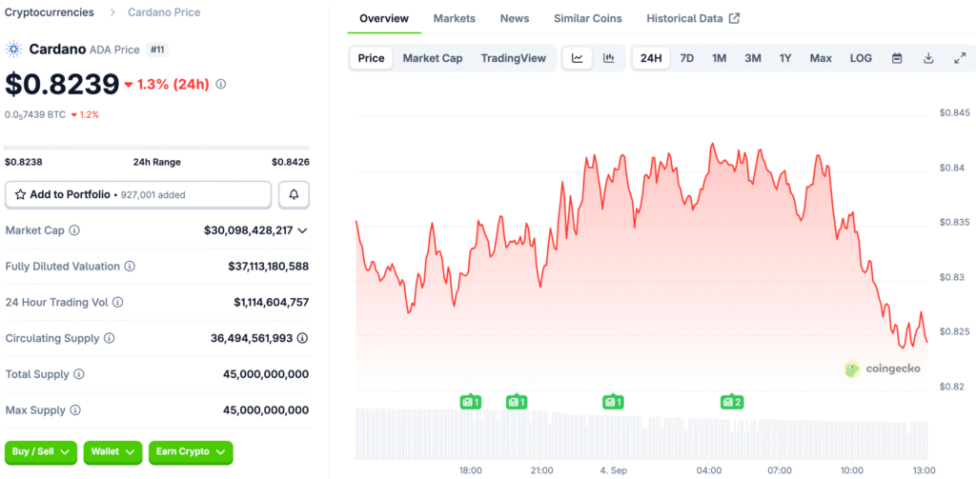Image resolution: width=976 pixels, height=479 pixels.
Task: Click the Add to Portfolio button
Action: (138, 194)
